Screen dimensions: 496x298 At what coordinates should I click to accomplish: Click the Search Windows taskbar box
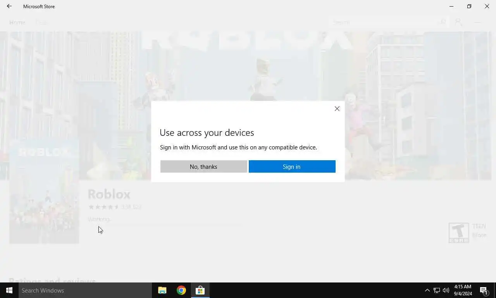(85, 290)
